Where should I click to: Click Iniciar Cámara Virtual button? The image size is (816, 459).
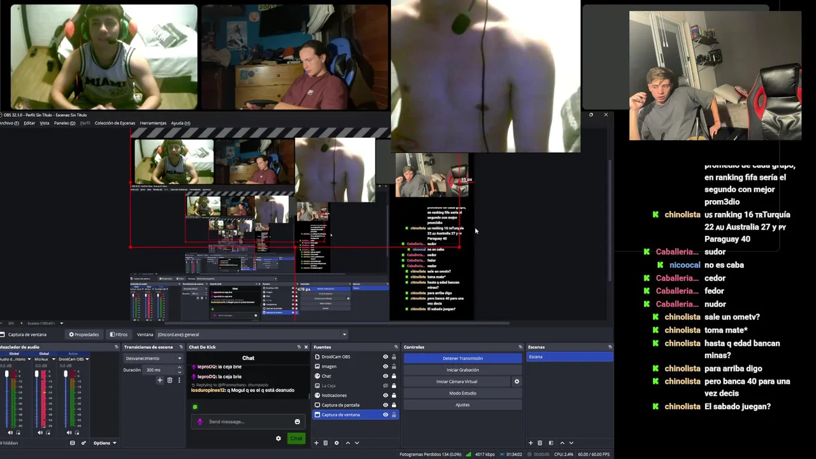[457, 381]
